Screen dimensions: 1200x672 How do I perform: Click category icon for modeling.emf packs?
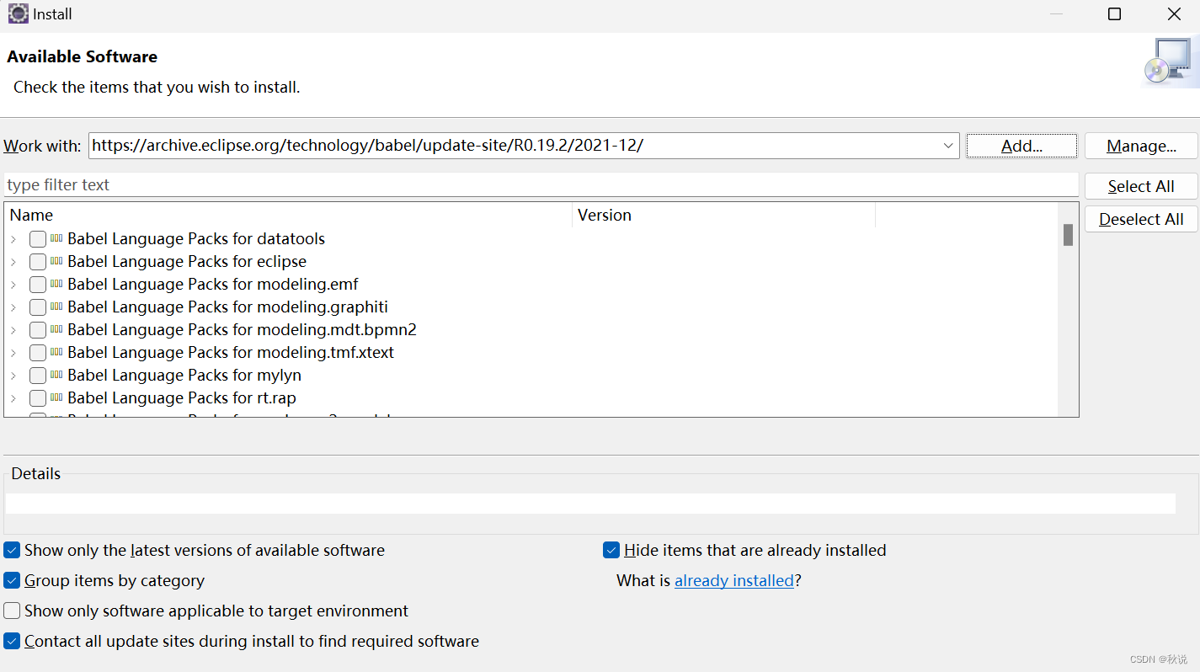pyautogui.click(x=56, y=284)
